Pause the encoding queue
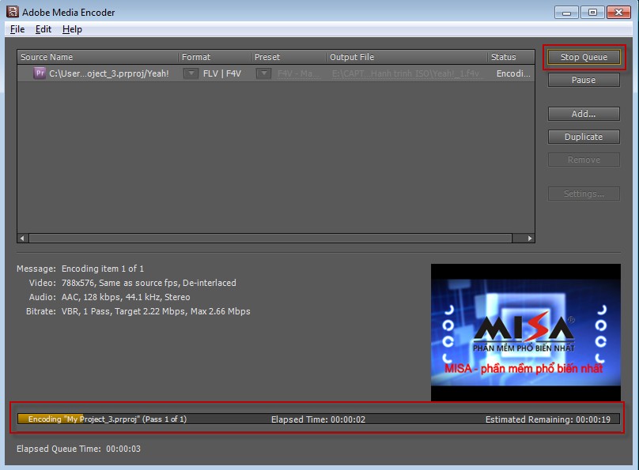This screenshot has width=639, height=470. point(584,80)
